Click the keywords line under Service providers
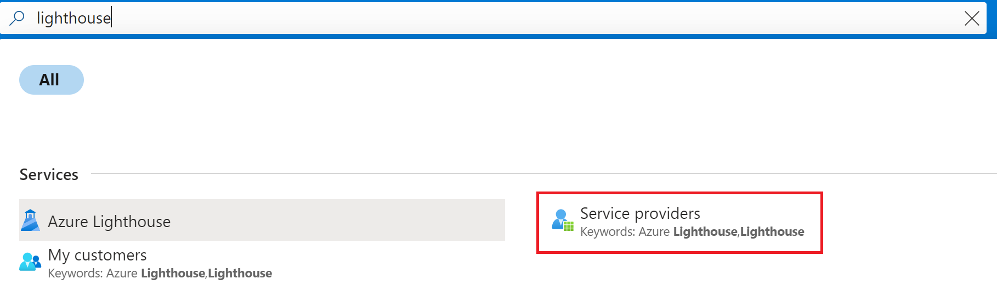The height and width of the screenshot is (290, 997). click(x=692, y=232)
